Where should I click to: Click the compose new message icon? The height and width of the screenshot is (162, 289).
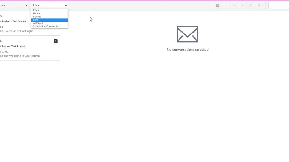pyautogui.click(x=218, y=5)
